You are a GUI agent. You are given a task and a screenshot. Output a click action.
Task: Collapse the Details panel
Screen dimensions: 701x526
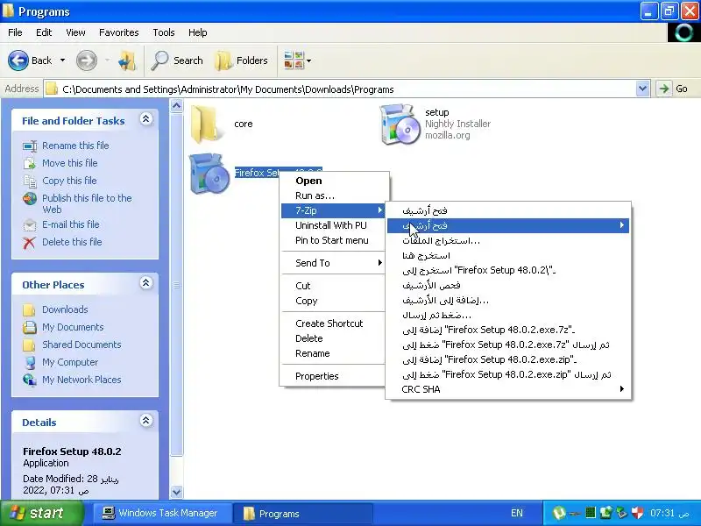click(x=145, y=421)
